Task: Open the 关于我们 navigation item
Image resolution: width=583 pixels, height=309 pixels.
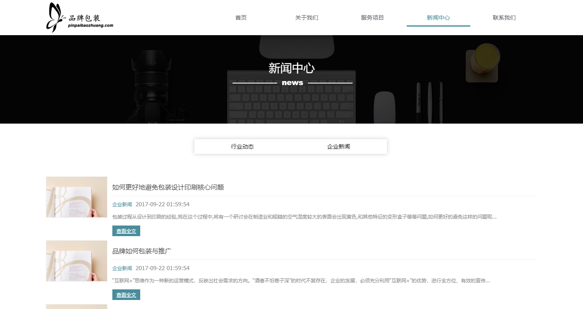Action: click(x=307, y=18)
